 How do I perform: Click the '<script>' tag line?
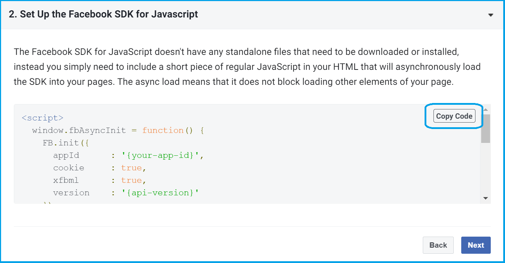pos(42,118)
